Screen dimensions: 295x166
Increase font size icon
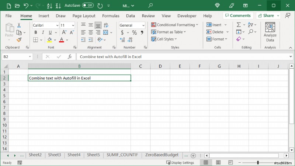coord(64,32)
